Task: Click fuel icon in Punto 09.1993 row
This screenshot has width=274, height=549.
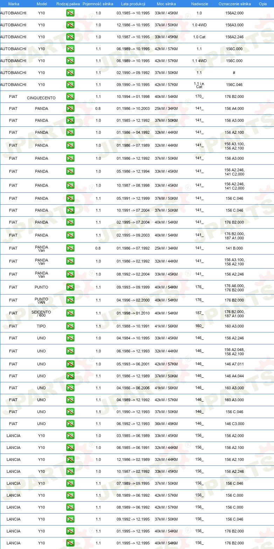Action: 70,287
